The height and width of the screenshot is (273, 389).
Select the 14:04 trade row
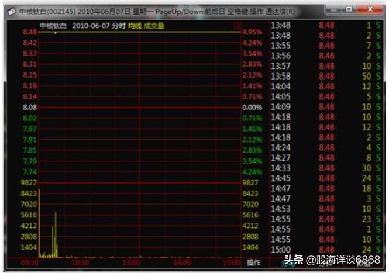click(x=325, y=87)
